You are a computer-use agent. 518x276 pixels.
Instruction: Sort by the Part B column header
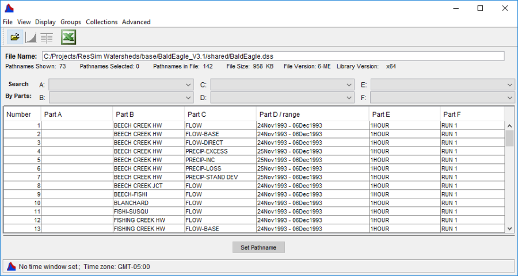coord(148,114)
